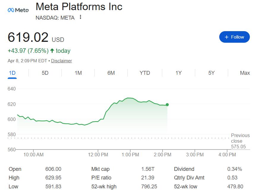The image size is (254, 194).
Task: Open the Disclaimer link
Action: click(x=61, y=61)
